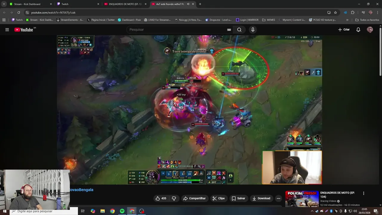This screenshot has width=382, height=215.
Task: Mute the AxT tab audio speaker icon
Action: point(188,4)
